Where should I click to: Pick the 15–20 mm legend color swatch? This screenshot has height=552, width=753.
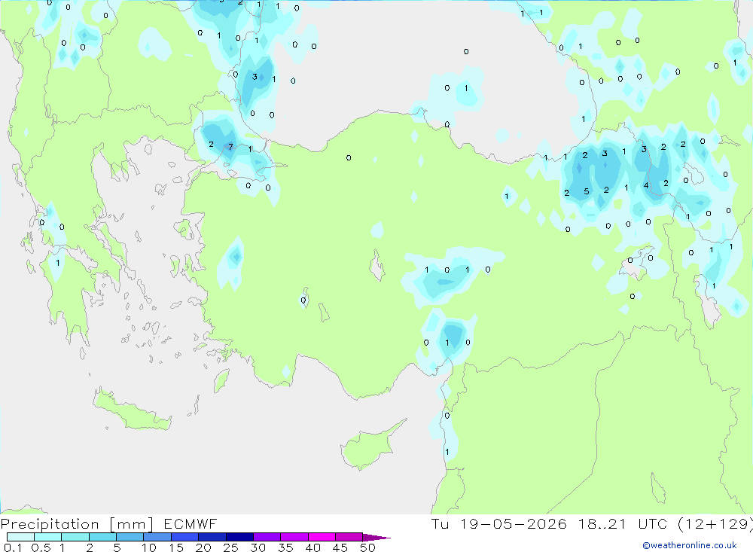pos(184,537)
